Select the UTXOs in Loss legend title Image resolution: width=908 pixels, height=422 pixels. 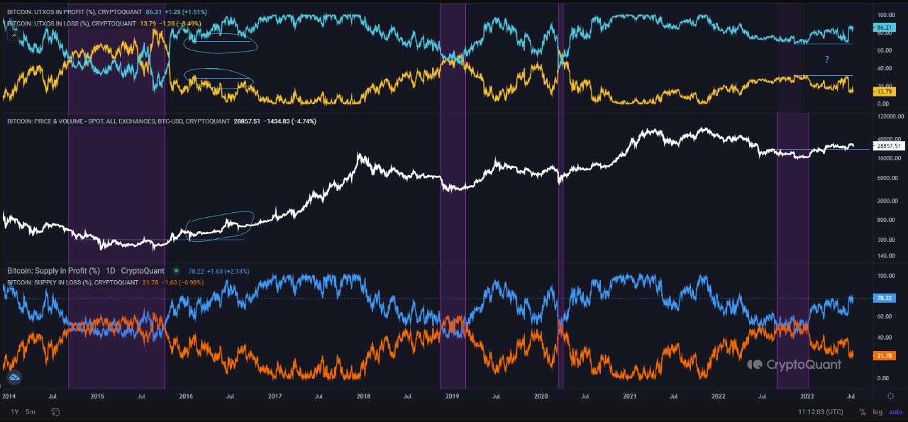(x=71, y=23)
